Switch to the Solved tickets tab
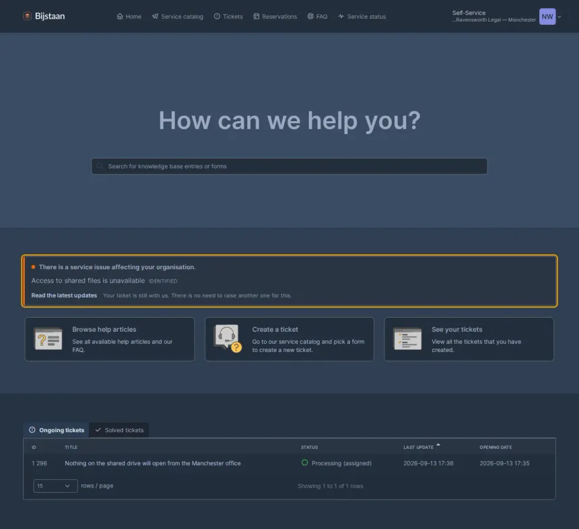This screenshot has width=579, height=529. 119,430
